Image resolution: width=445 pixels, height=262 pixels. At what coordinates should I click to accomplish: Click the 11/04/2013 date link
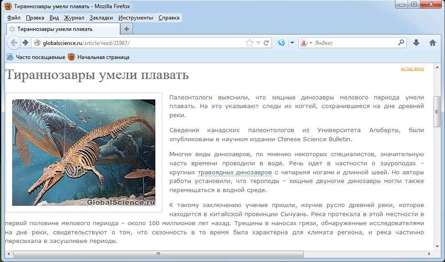coord(412,69)
